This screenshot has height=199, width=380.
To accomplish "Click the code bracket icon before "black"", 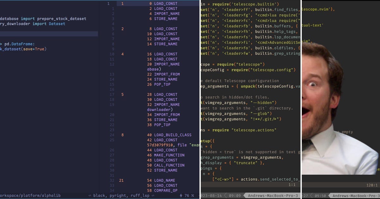I will pos(90,195).
